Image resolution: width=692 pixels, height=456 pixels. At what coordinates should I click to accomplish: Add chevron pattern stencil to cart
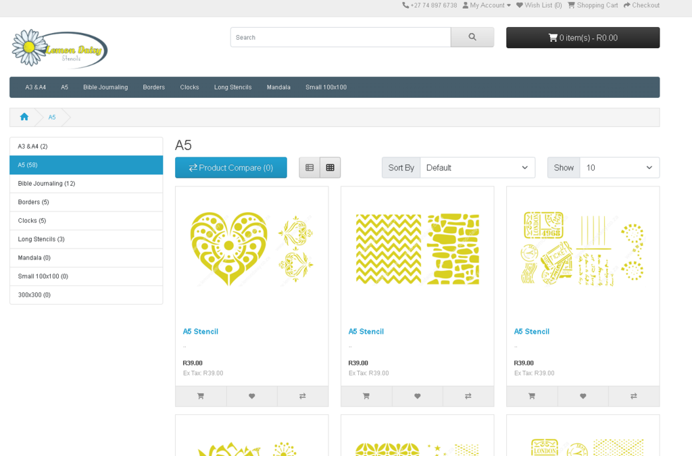366,396
